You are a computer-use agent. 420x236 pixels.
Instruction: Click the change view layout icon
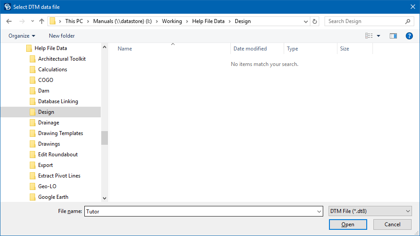[x=369, y=36]
